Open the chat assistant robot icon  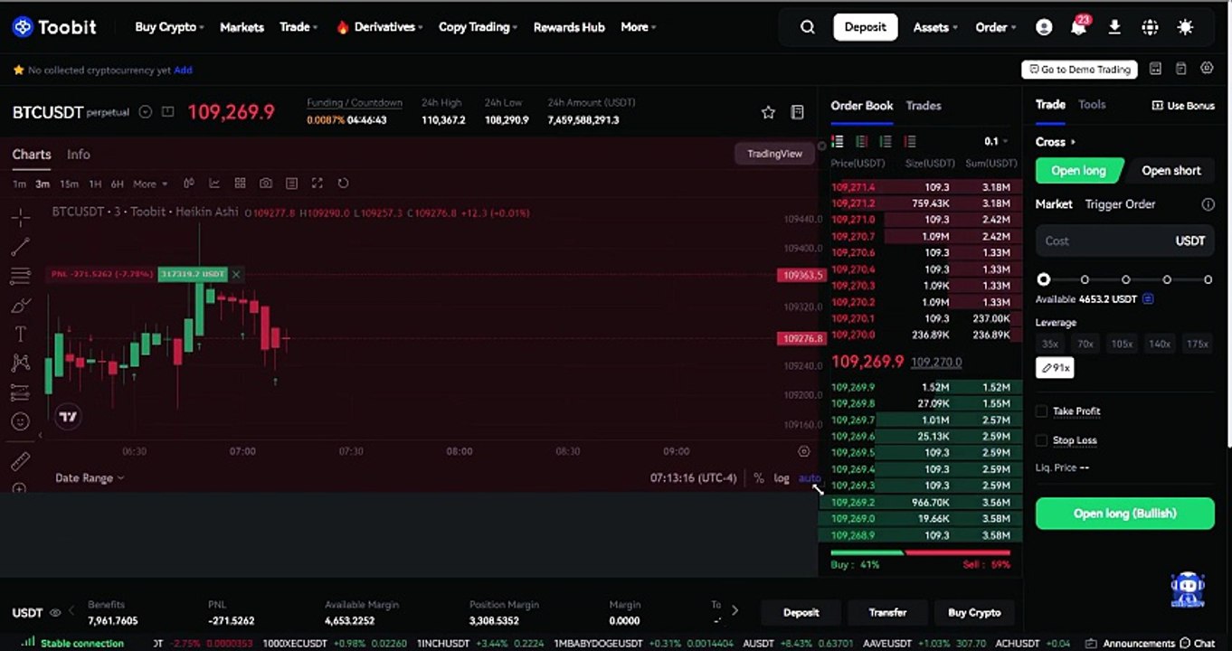[1187, 590]
